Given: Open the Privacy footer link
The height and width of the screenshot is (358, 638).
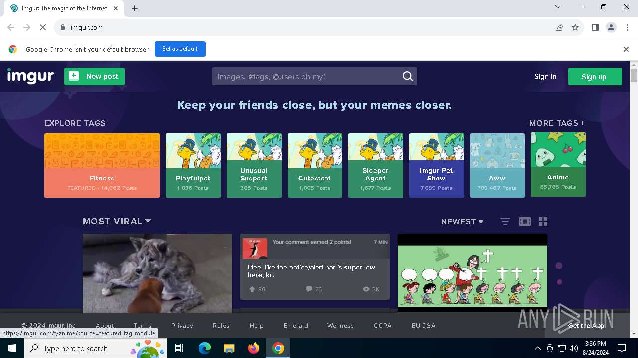Looking at the screenshot, I should point(182,326).
